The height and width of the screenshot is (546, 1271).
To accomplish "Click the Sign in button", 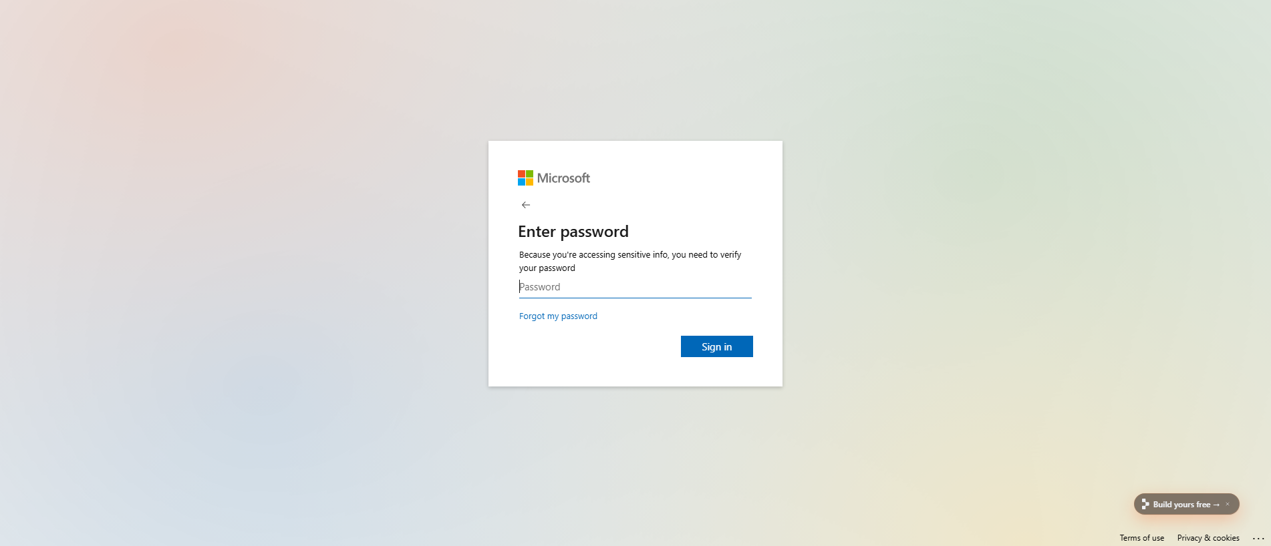I will (717, 346).
